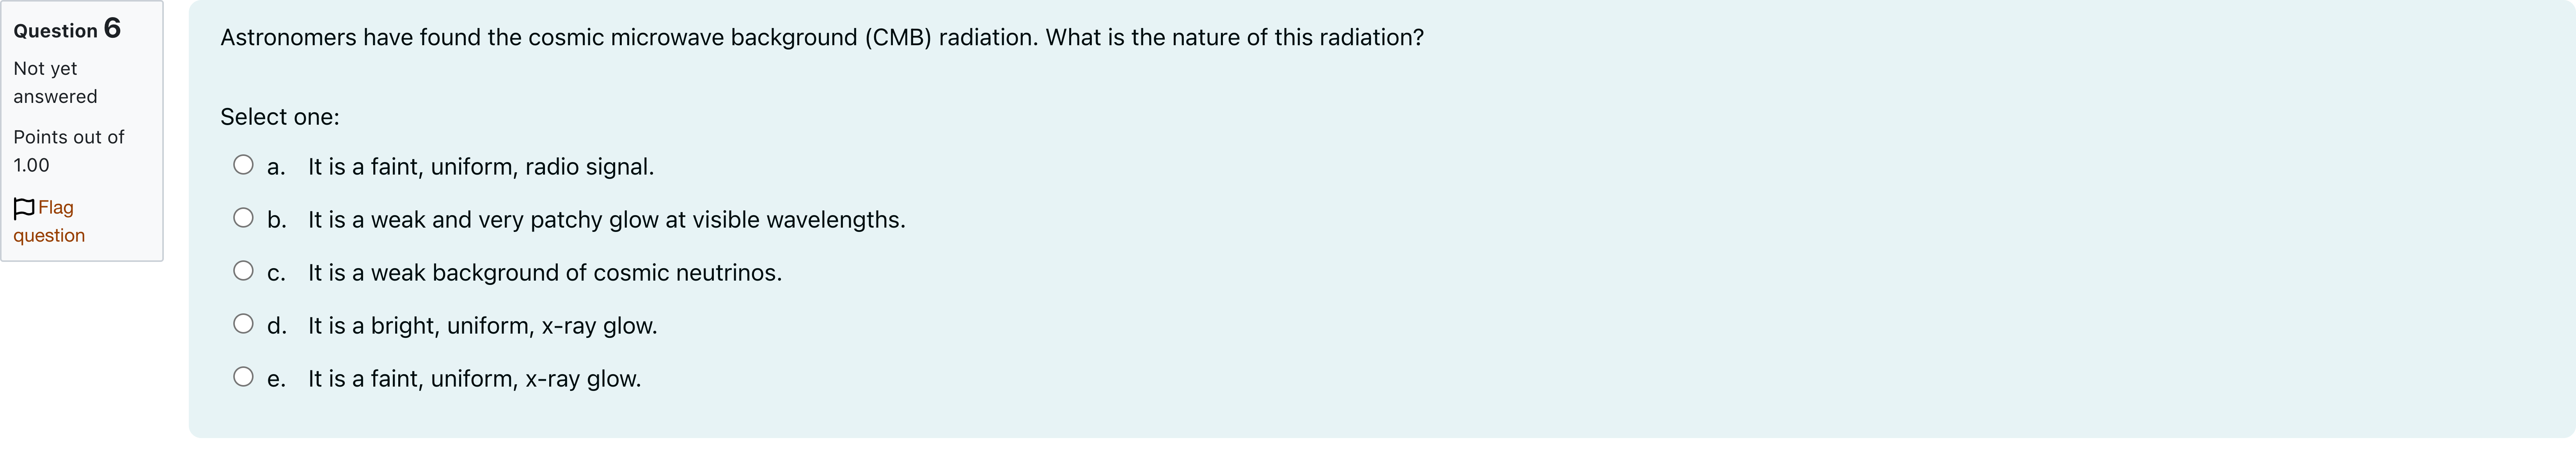Click the question info sidebar panel
2576x463 pixels.
pyautogui.click(x=82, y=130)
